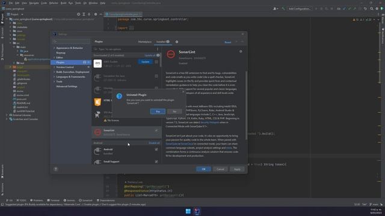Select the Installed plugins tab
Viewport: 385px width, 216px height.
click(162, 42)
